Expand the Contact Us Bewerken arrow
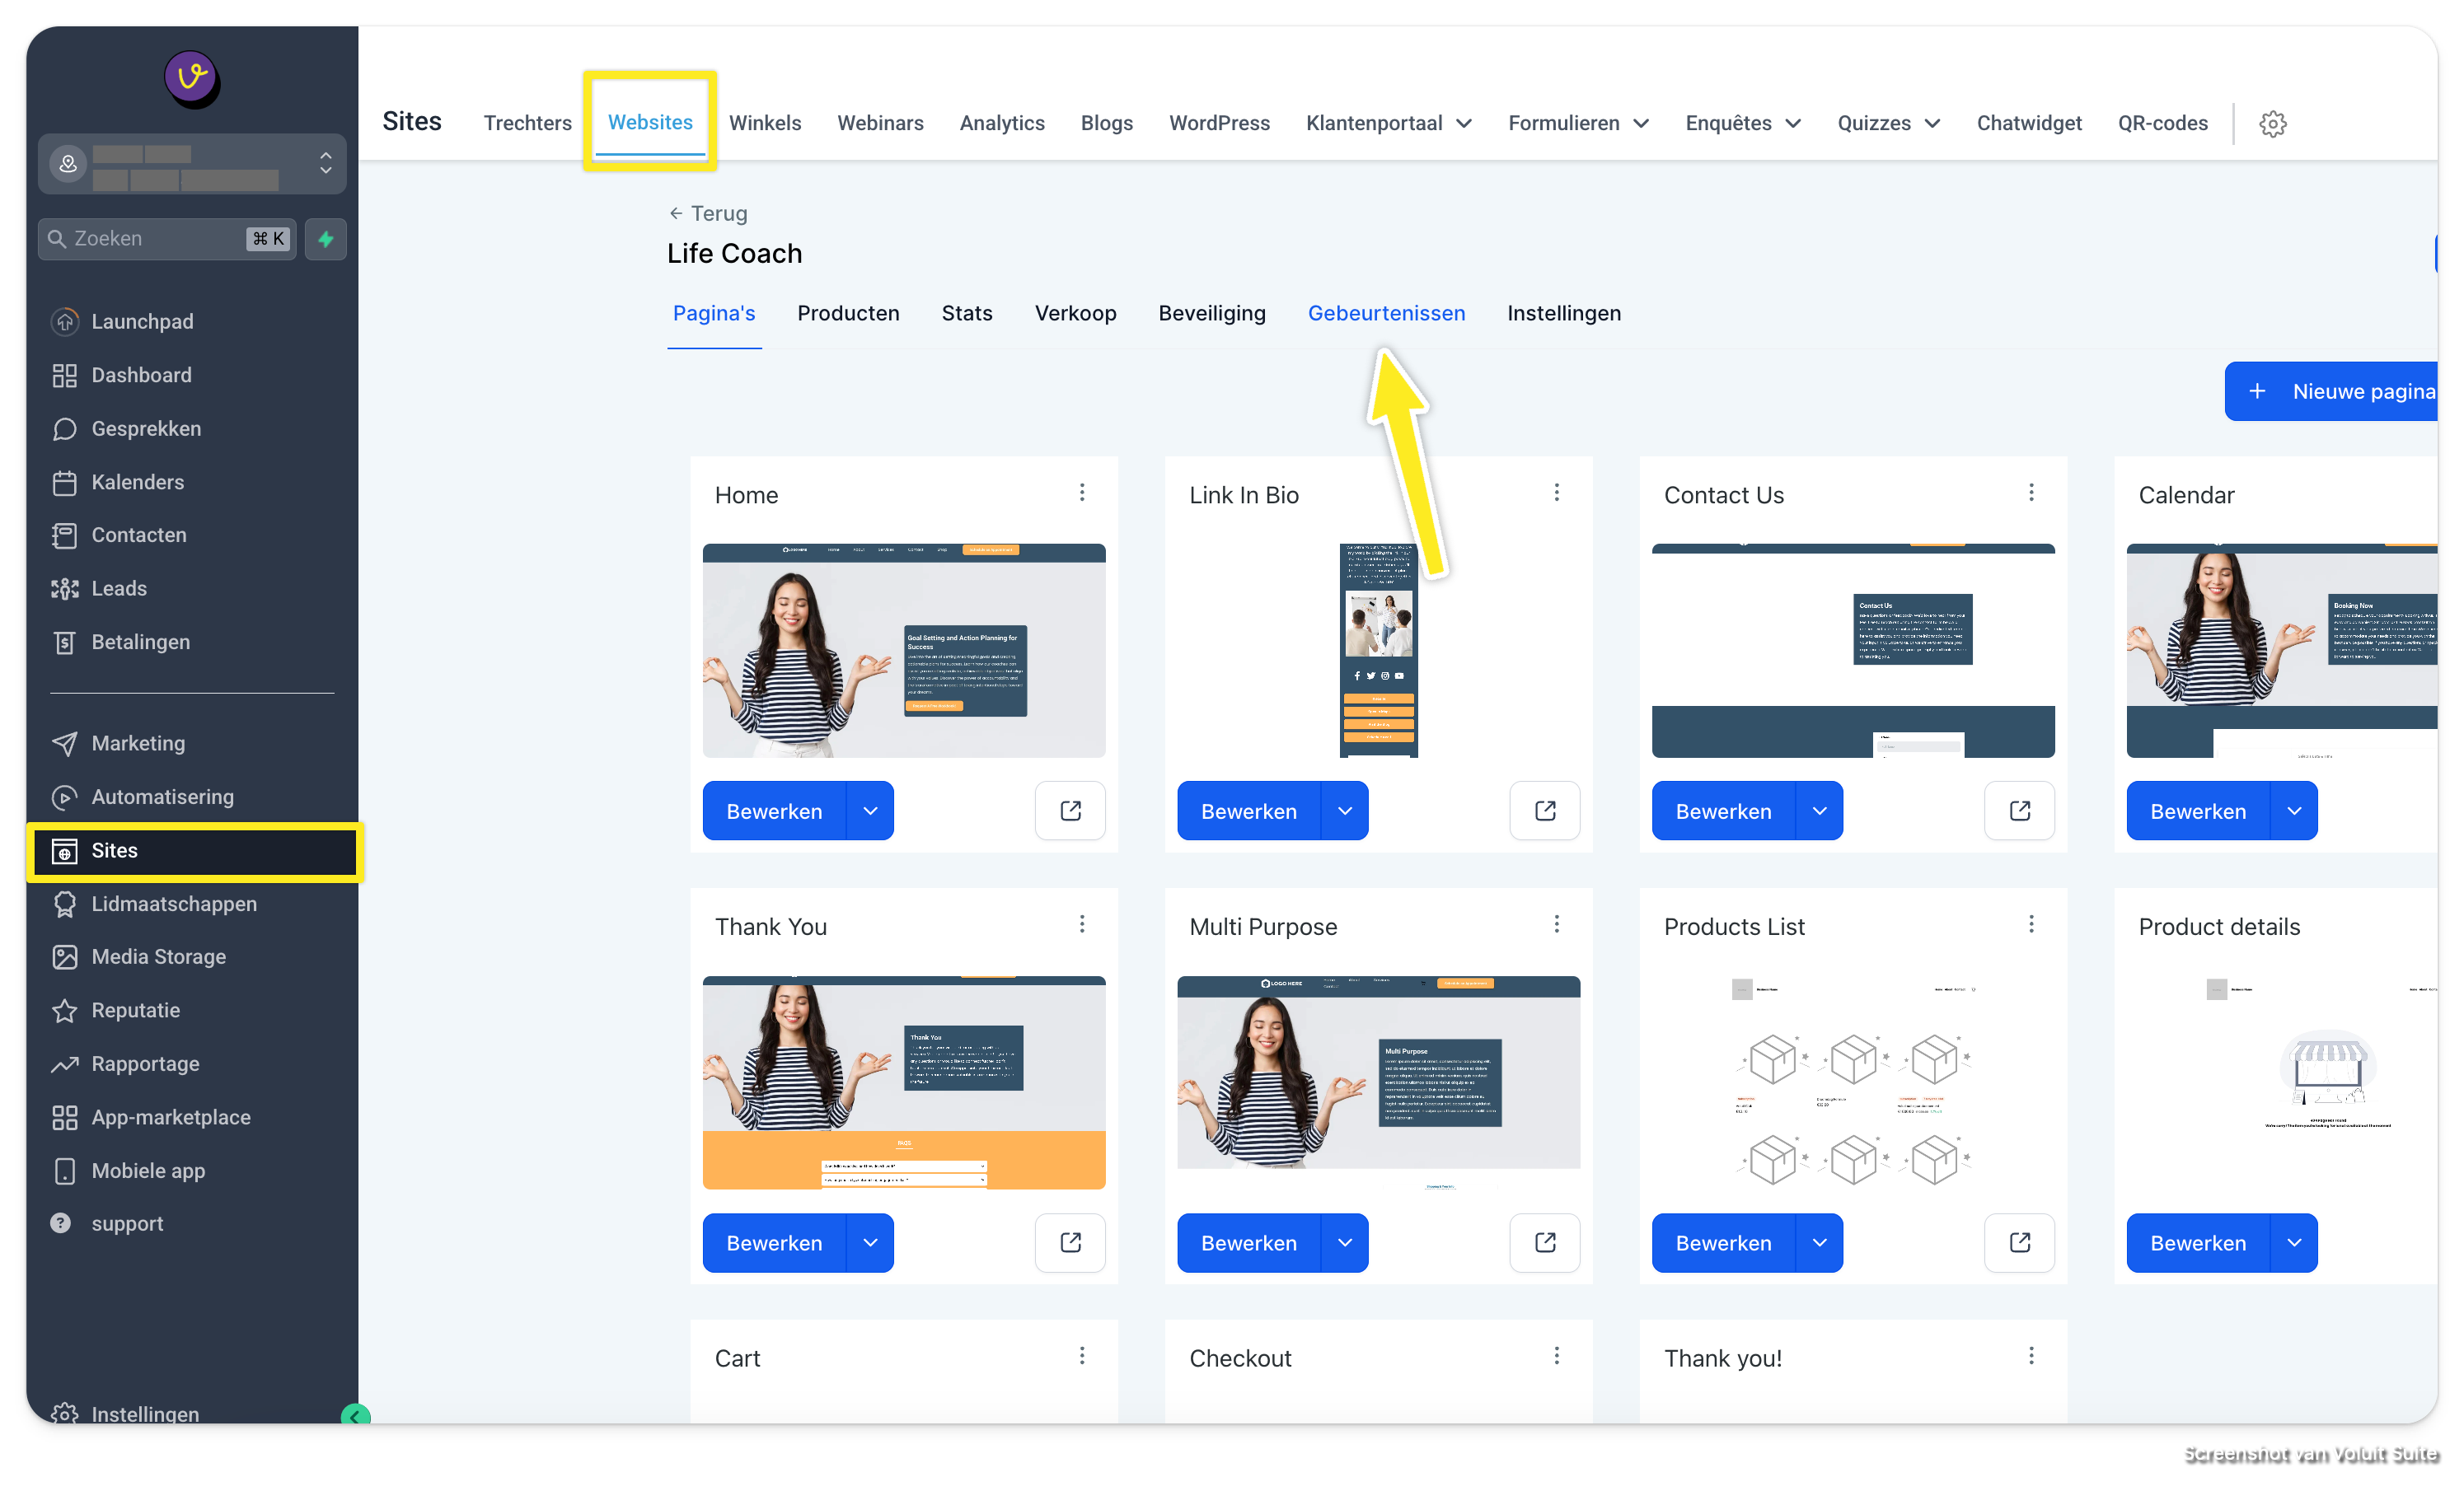 (x=1819, y=811)
